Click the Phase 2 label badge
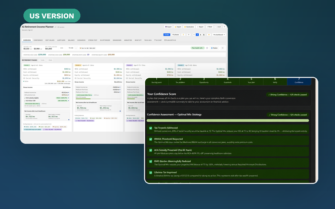Image resolution: width=335 pixels, height=209 pixels. tap(27, 65)
